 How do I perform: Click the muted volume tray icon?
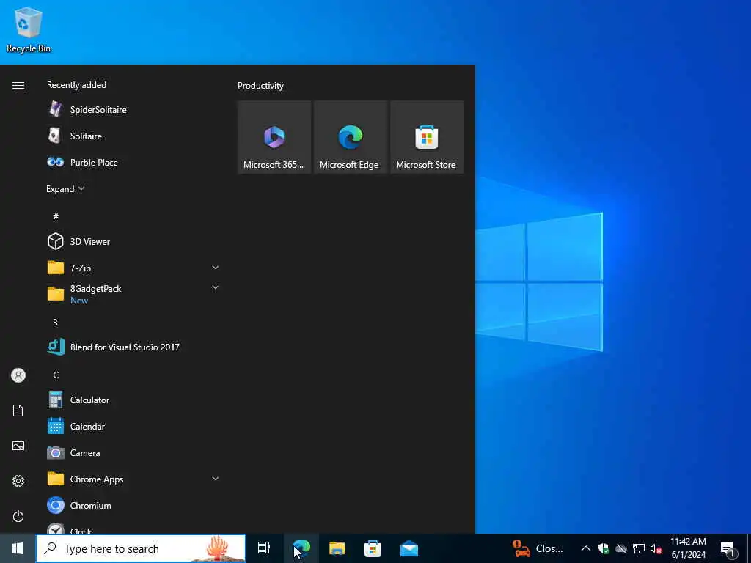pos(656,548)
